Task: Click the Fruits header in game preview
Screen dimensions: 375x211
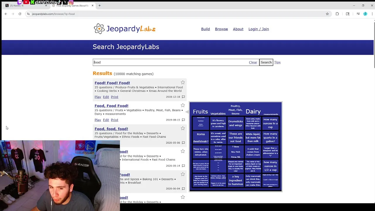Action: click(200, 112)
